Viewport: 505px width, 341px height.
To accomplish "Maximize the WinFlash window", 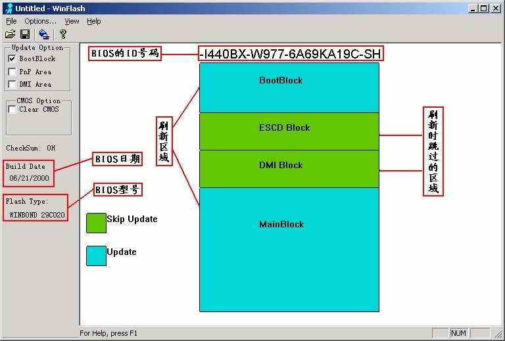I will coord(484,8).
